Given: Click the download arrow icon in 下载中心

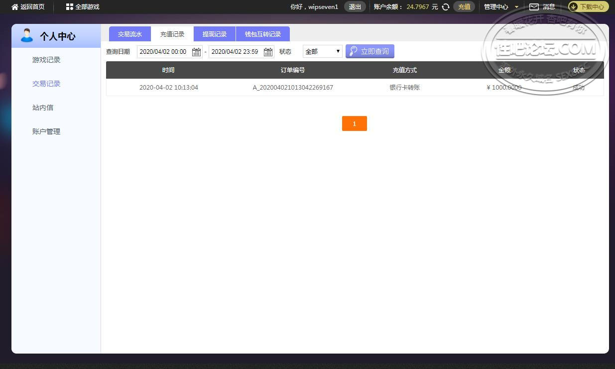Looking at the screenshot, I should (574, 7).
